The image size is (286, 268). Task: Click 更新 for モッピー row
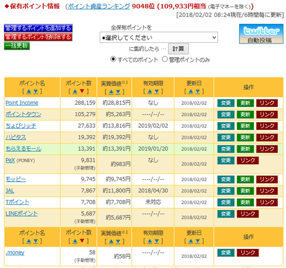245,179
